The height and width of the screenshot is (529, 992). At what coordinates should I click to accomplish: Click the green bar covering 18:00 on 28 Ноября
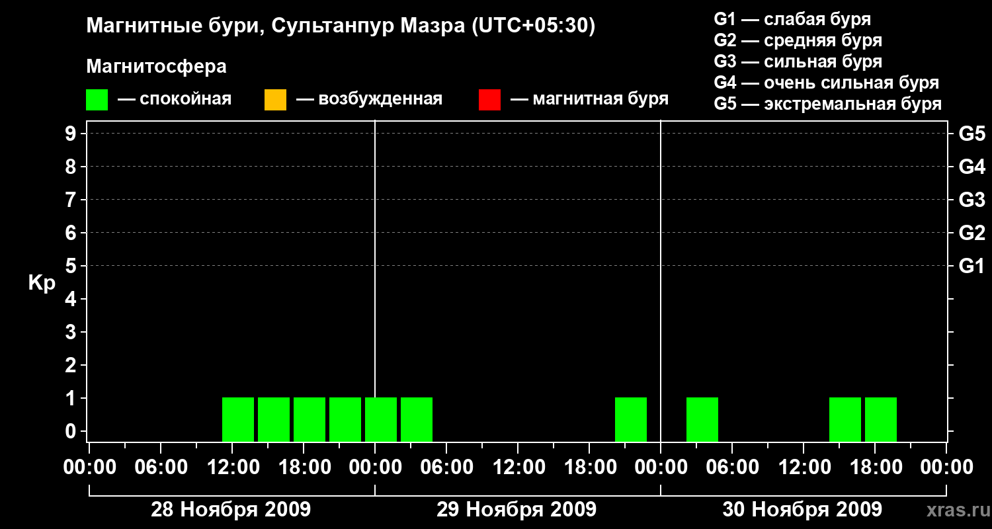point(310,419)
